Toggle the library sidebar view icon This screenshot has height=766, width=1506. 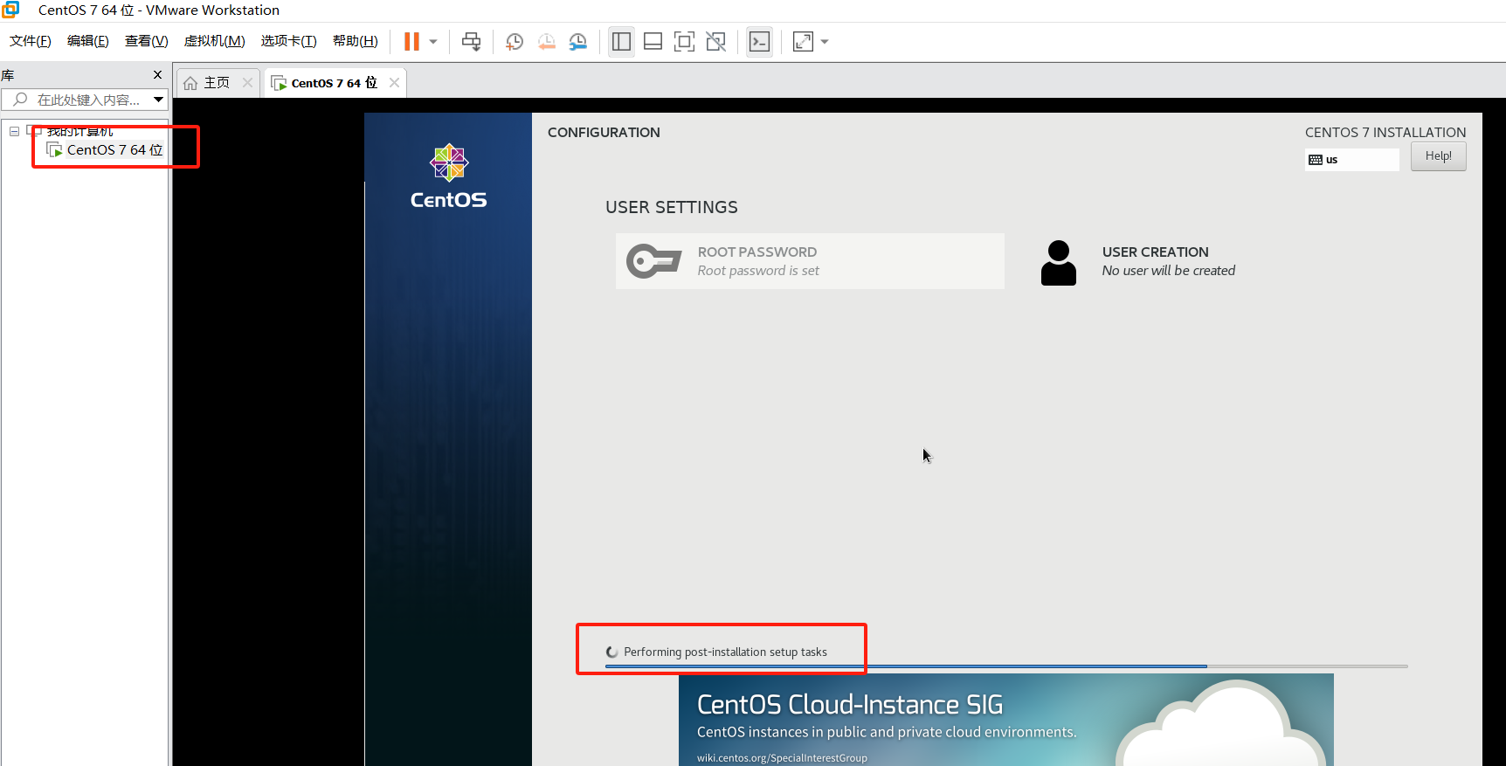[621, 41]
